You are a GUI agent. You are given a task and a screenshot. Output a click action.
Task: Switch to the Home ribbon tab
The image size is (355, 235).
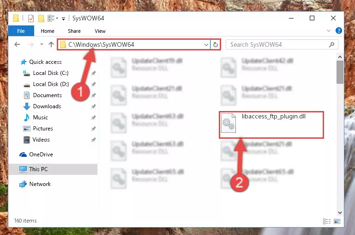point(48,31)
